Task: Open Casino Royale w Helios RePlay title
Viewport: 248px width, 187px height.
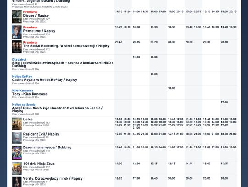Action: click(45, 80)
